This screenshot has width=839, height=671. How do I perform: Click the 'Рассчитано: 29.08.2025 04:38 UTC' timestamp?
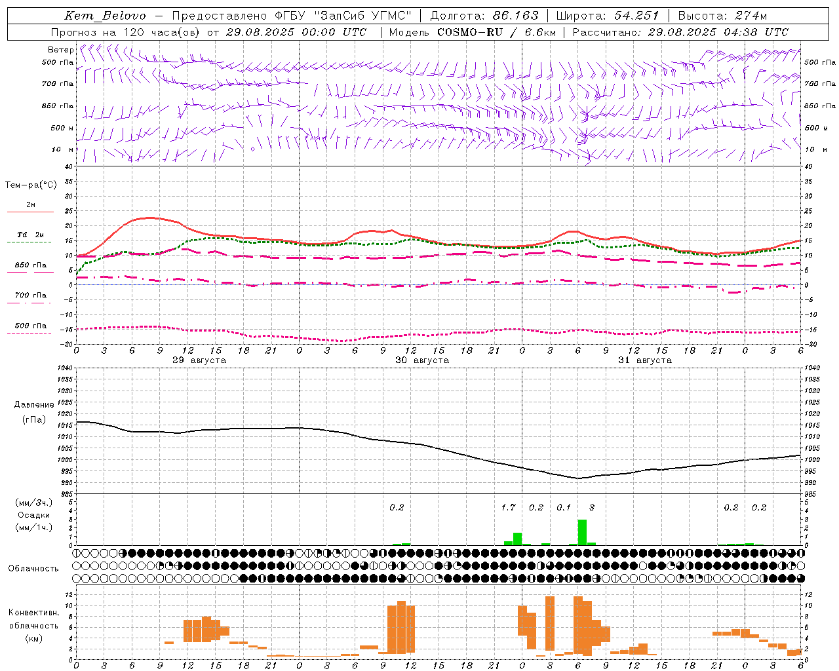click(x=680, y=32)
